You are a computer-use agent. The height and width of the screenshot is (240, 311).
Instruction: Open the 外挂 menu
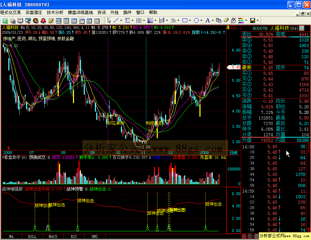[114, 13]
